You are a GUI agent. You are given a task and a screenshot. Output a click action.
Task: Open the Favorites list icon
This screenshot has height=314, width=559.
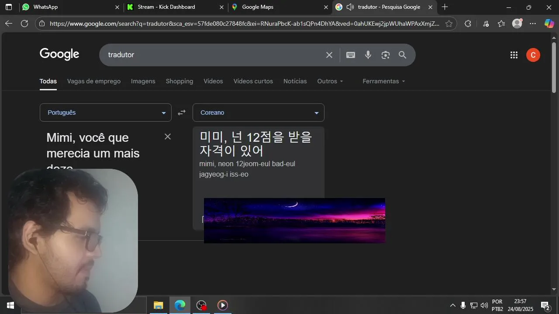pyautogui.click(x=501, y=24)
